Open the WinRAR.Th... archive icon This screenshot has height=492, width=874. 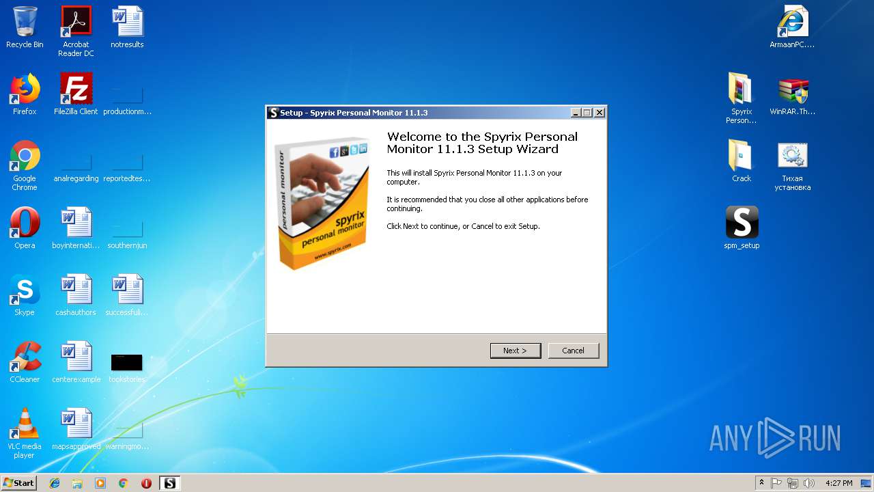792,94
